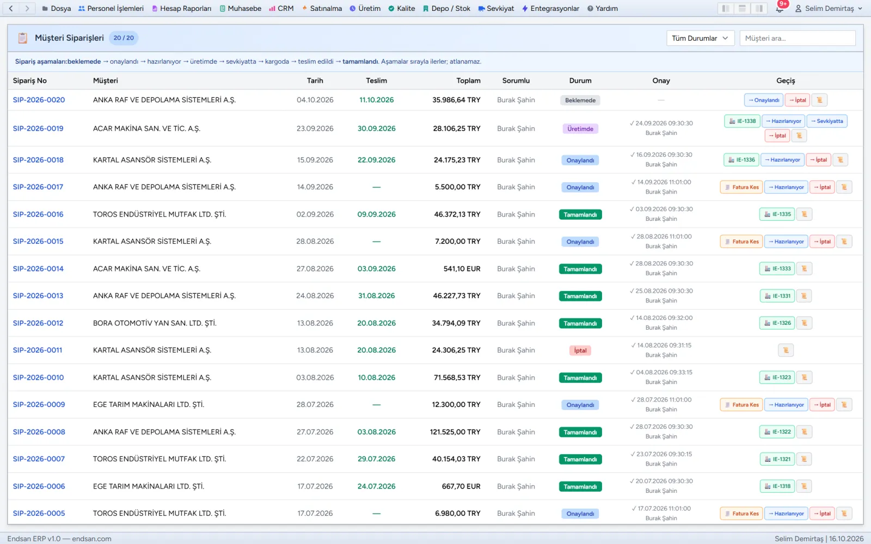The height and width of the screenshot is (544, 871).
Task: Open the Muhasebe menu
Action: 240,8
